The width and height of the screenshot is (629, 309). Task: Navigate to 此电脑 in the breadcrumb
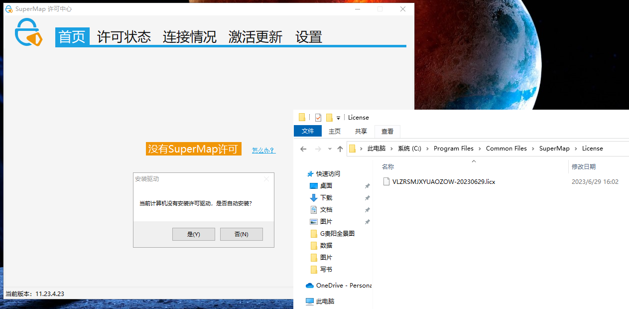[377, 149]
